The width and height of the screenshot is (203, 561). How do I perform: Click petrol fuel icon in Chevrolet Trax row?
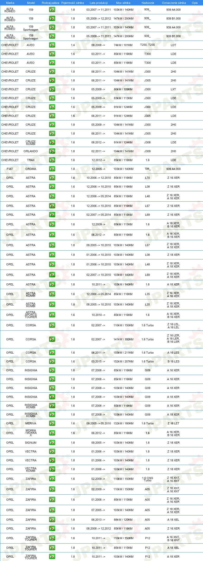tap(52, 160)
